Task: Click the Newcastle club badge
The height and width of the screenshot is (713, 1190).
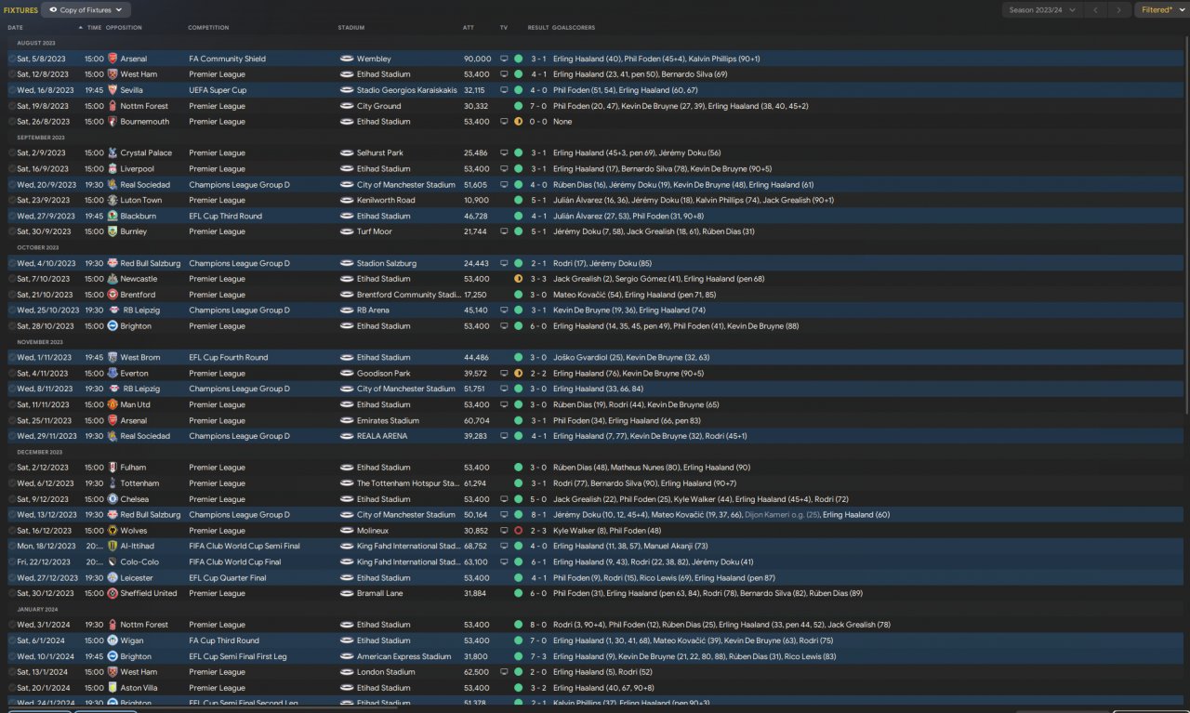Action: tap(112, 279)
